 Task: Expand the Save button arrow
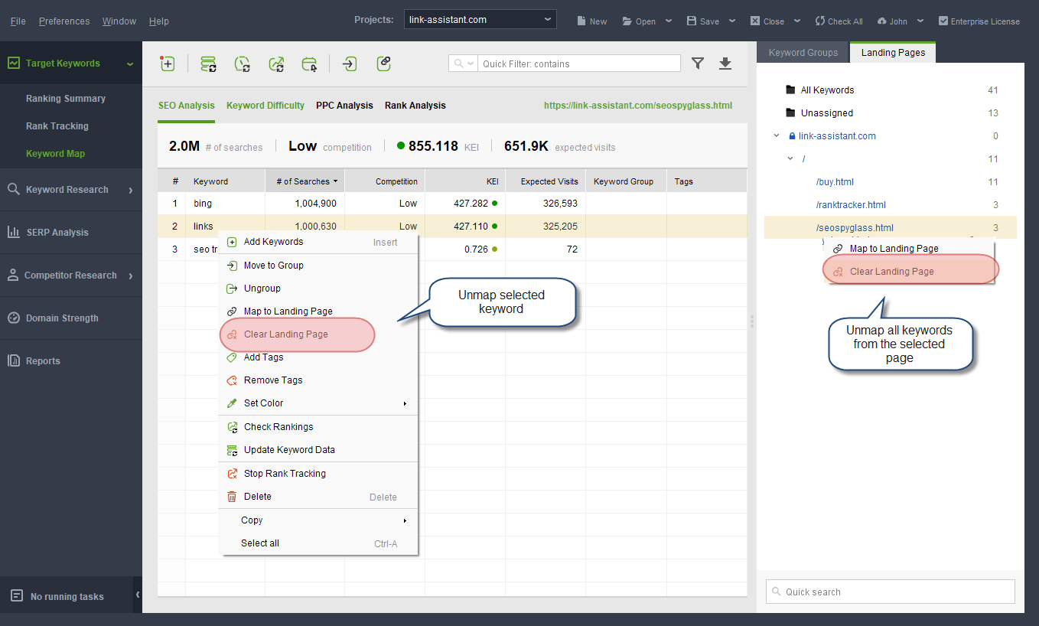coord(732,21)
